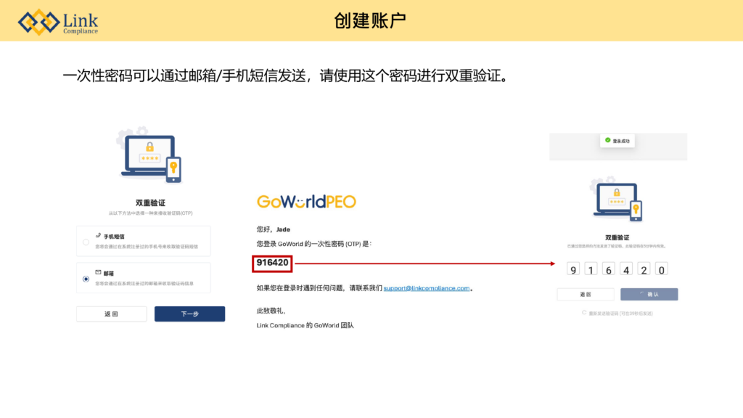
Task: Click the 重新发送验证码 resend link
Action: tap(620, 313)
